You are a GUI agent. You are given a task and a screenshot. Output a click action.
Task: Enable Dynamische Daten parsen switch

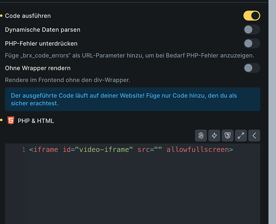tap(252, 30)
